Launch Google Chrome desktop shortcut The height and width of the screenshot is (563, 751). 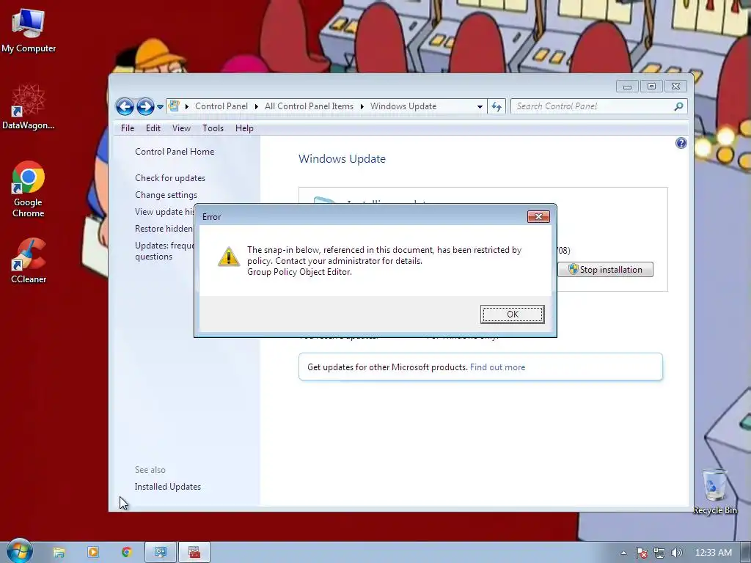(x=29, y=190)
